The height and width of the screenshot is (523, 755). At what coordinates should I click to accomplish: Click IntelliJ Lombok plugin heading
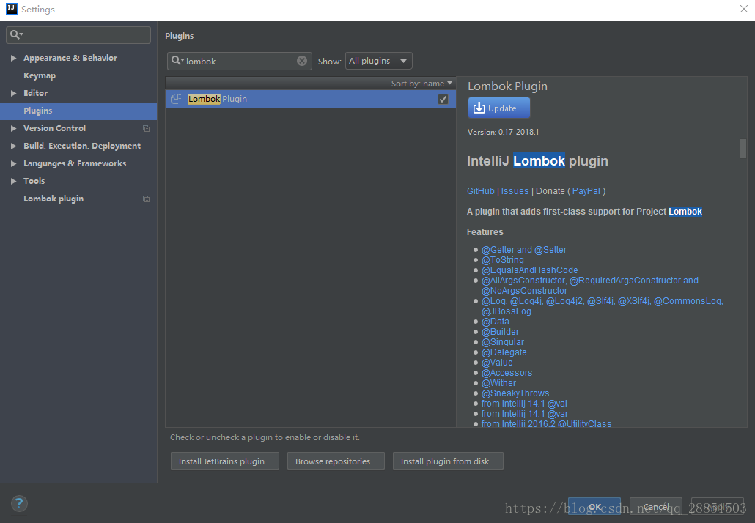[537, 160]
